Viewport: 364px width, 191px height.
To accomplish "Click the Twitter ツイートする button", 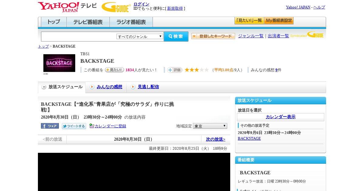I will click(74, 126).
